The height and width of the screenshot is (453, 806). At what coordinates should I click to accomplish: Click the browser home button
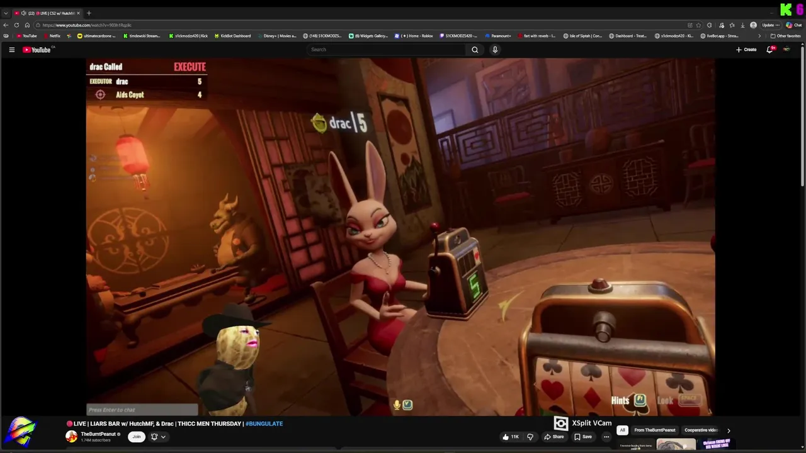pyautogui.click(x=27, y=25)
